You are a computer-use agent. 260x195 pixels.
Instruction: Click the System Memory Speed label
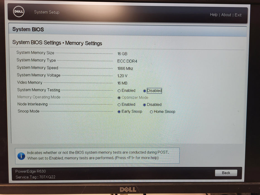[x=37, y=67]
